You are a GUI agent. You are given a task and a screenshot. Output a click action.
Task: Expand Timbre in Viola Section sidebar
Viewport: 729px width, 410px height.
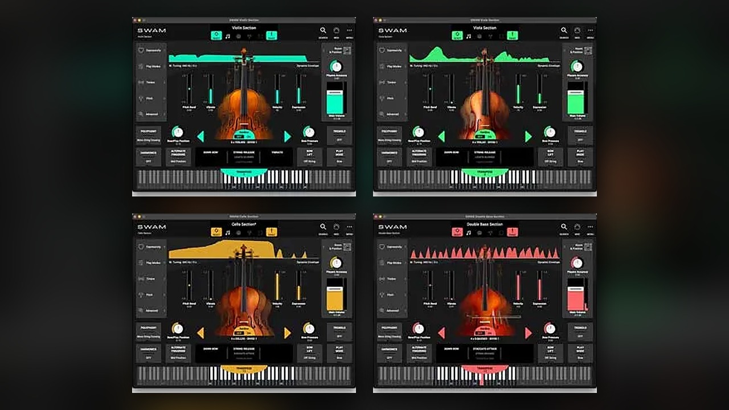coord(392,82)
